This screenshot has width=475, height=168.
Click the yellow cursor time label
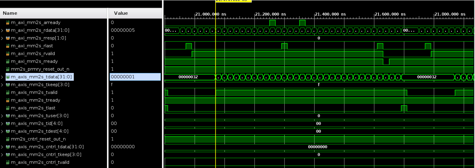[233, 1]
